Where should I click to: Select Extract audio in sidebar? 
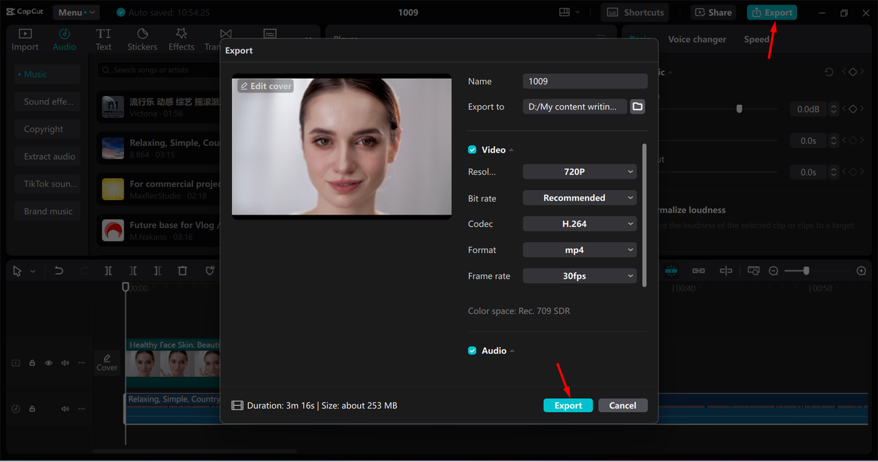coord(48,156)
